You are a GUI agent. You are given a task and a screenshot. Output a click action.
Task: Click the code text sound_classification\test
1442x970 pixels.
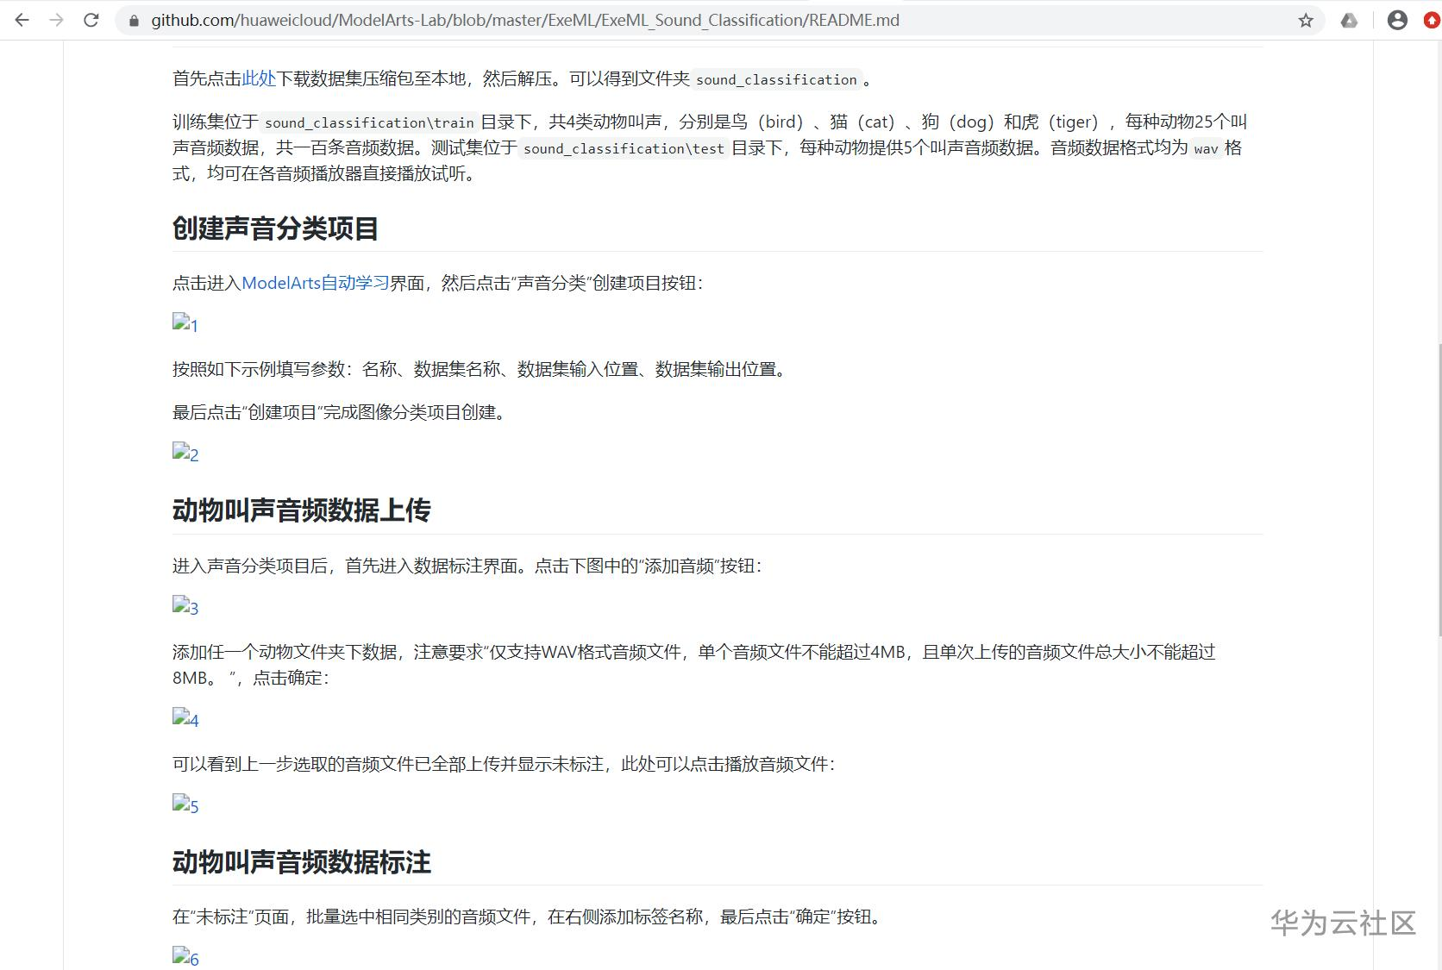click(624, 148)
